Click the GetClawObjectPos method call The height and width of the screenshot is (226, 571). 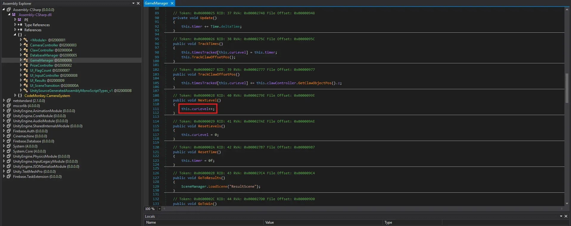(x=315, y=83)
